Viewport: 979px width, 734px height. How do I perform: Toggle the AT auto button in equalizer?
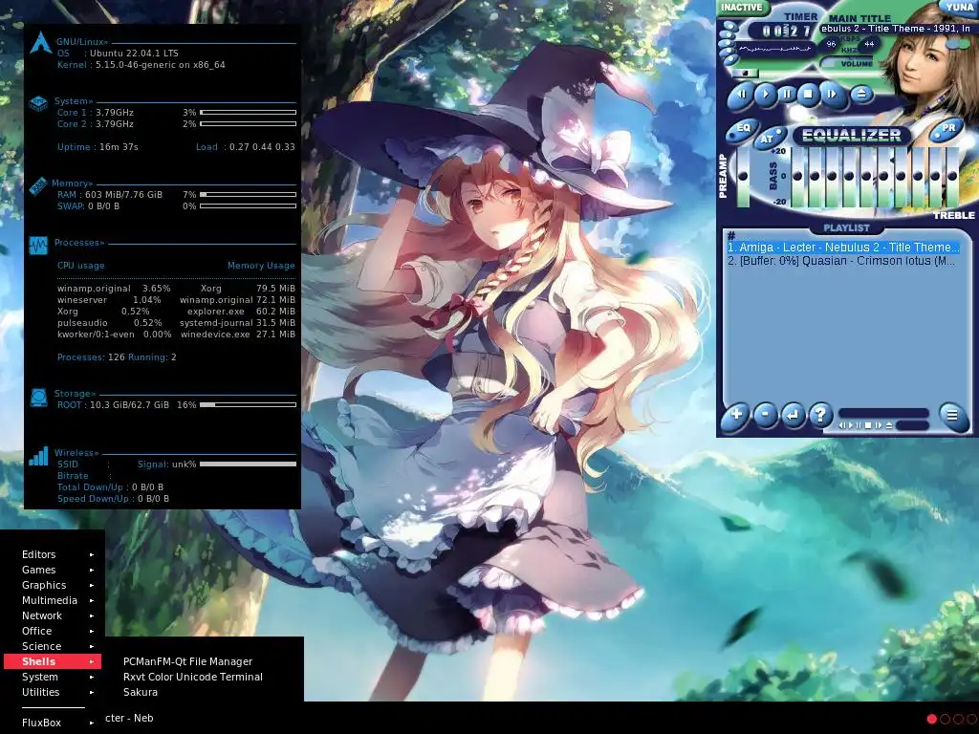click(770, 138)
